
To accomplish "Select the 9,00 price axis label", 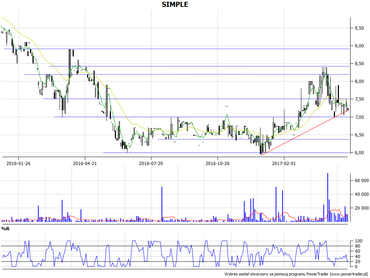I will pos(359,46).
